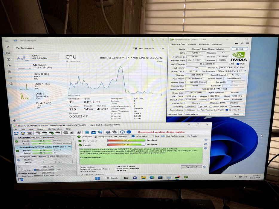Click BIOS export share icon in GPU-Z

click(x=232, y=64)
